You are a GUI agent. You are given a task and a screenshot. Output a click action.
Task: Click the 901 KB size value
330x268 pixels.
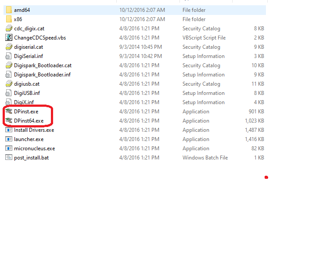tap(256, 112)
